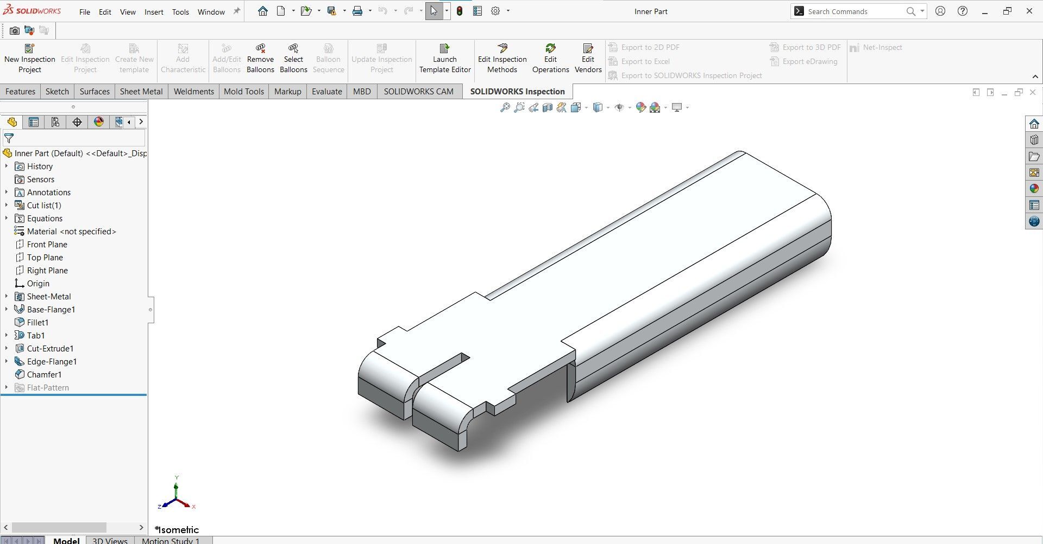Pin the menu bar with pushpin
The width and height of the screenshot is (1043, 544).
(236, 11)
